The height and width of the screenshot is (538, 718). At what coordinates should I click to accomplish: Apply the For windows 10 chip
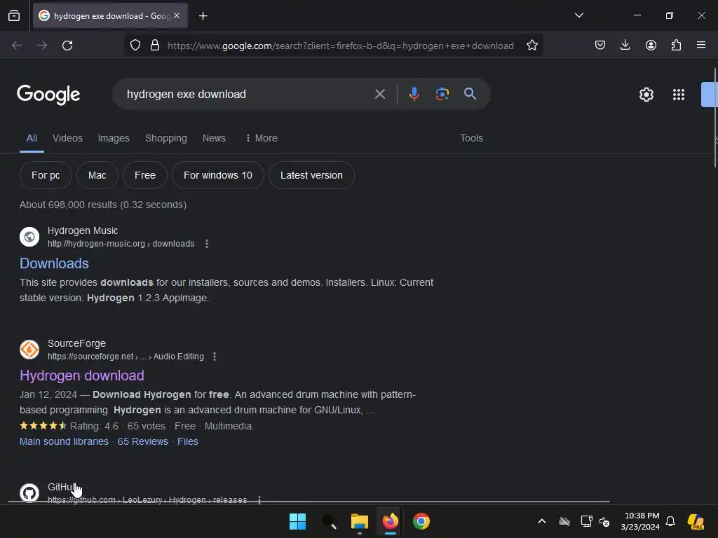[218, 175]
